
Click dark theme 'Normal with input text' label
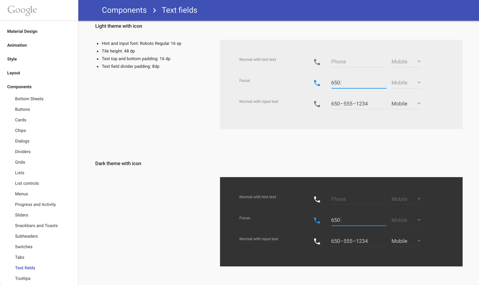(x=259, y=239)
